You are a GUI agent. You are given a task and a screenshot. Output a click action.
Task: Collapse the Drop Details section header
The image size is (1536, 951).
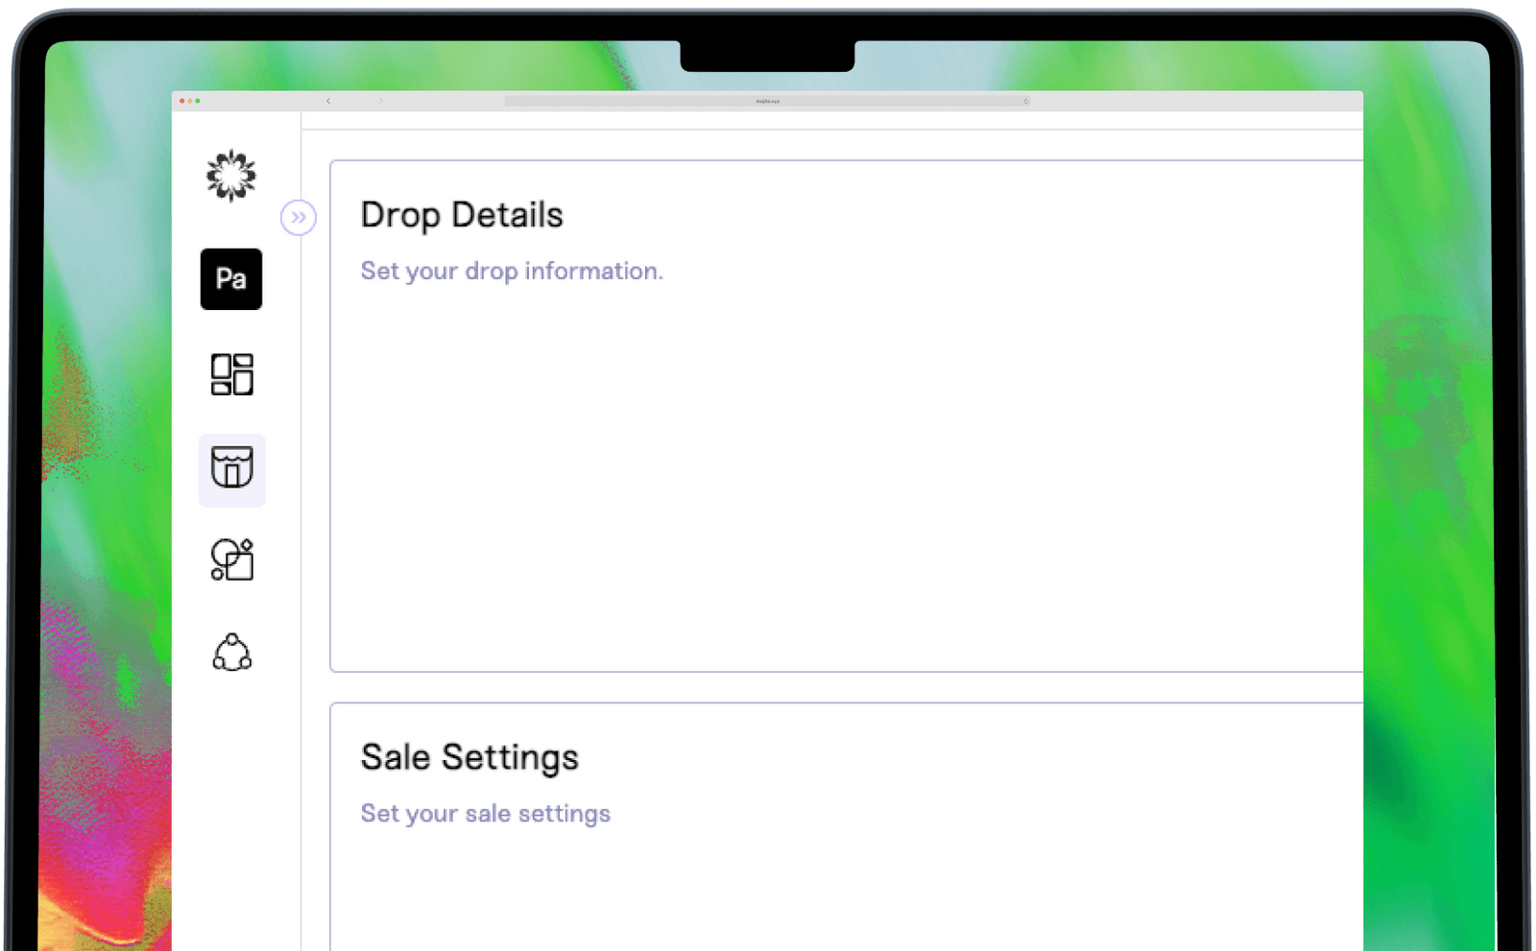point(462,215)
